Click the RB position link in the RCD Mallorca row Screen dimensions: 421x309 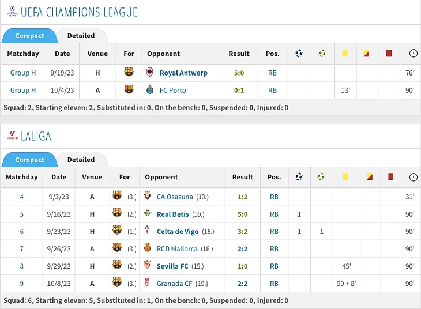[x=274, y=249]
